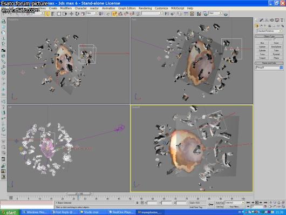Viewport: 286px width, 215px height.
Task: Open the Utilities hammer panel tab
Action: pos(282,20)
